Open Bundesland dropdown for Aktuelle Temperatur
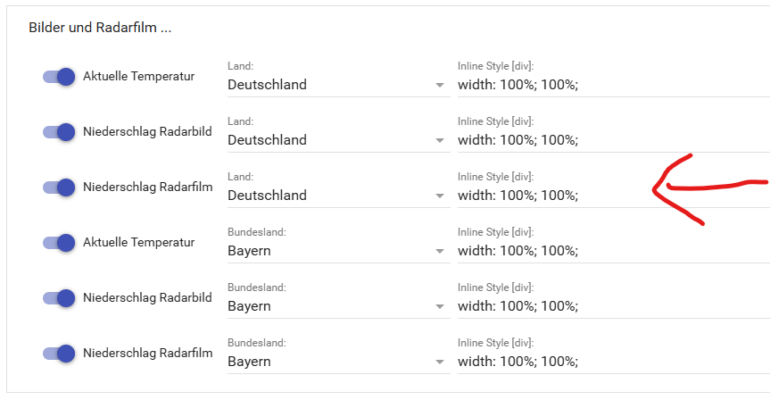Image resolution: width=770 pixels, height=400 pixels. pyautogui.click(x=336, y=251)
